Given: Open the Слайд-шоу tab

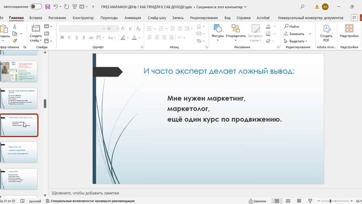Looking at the screenshot, I should tap(157, 18).
